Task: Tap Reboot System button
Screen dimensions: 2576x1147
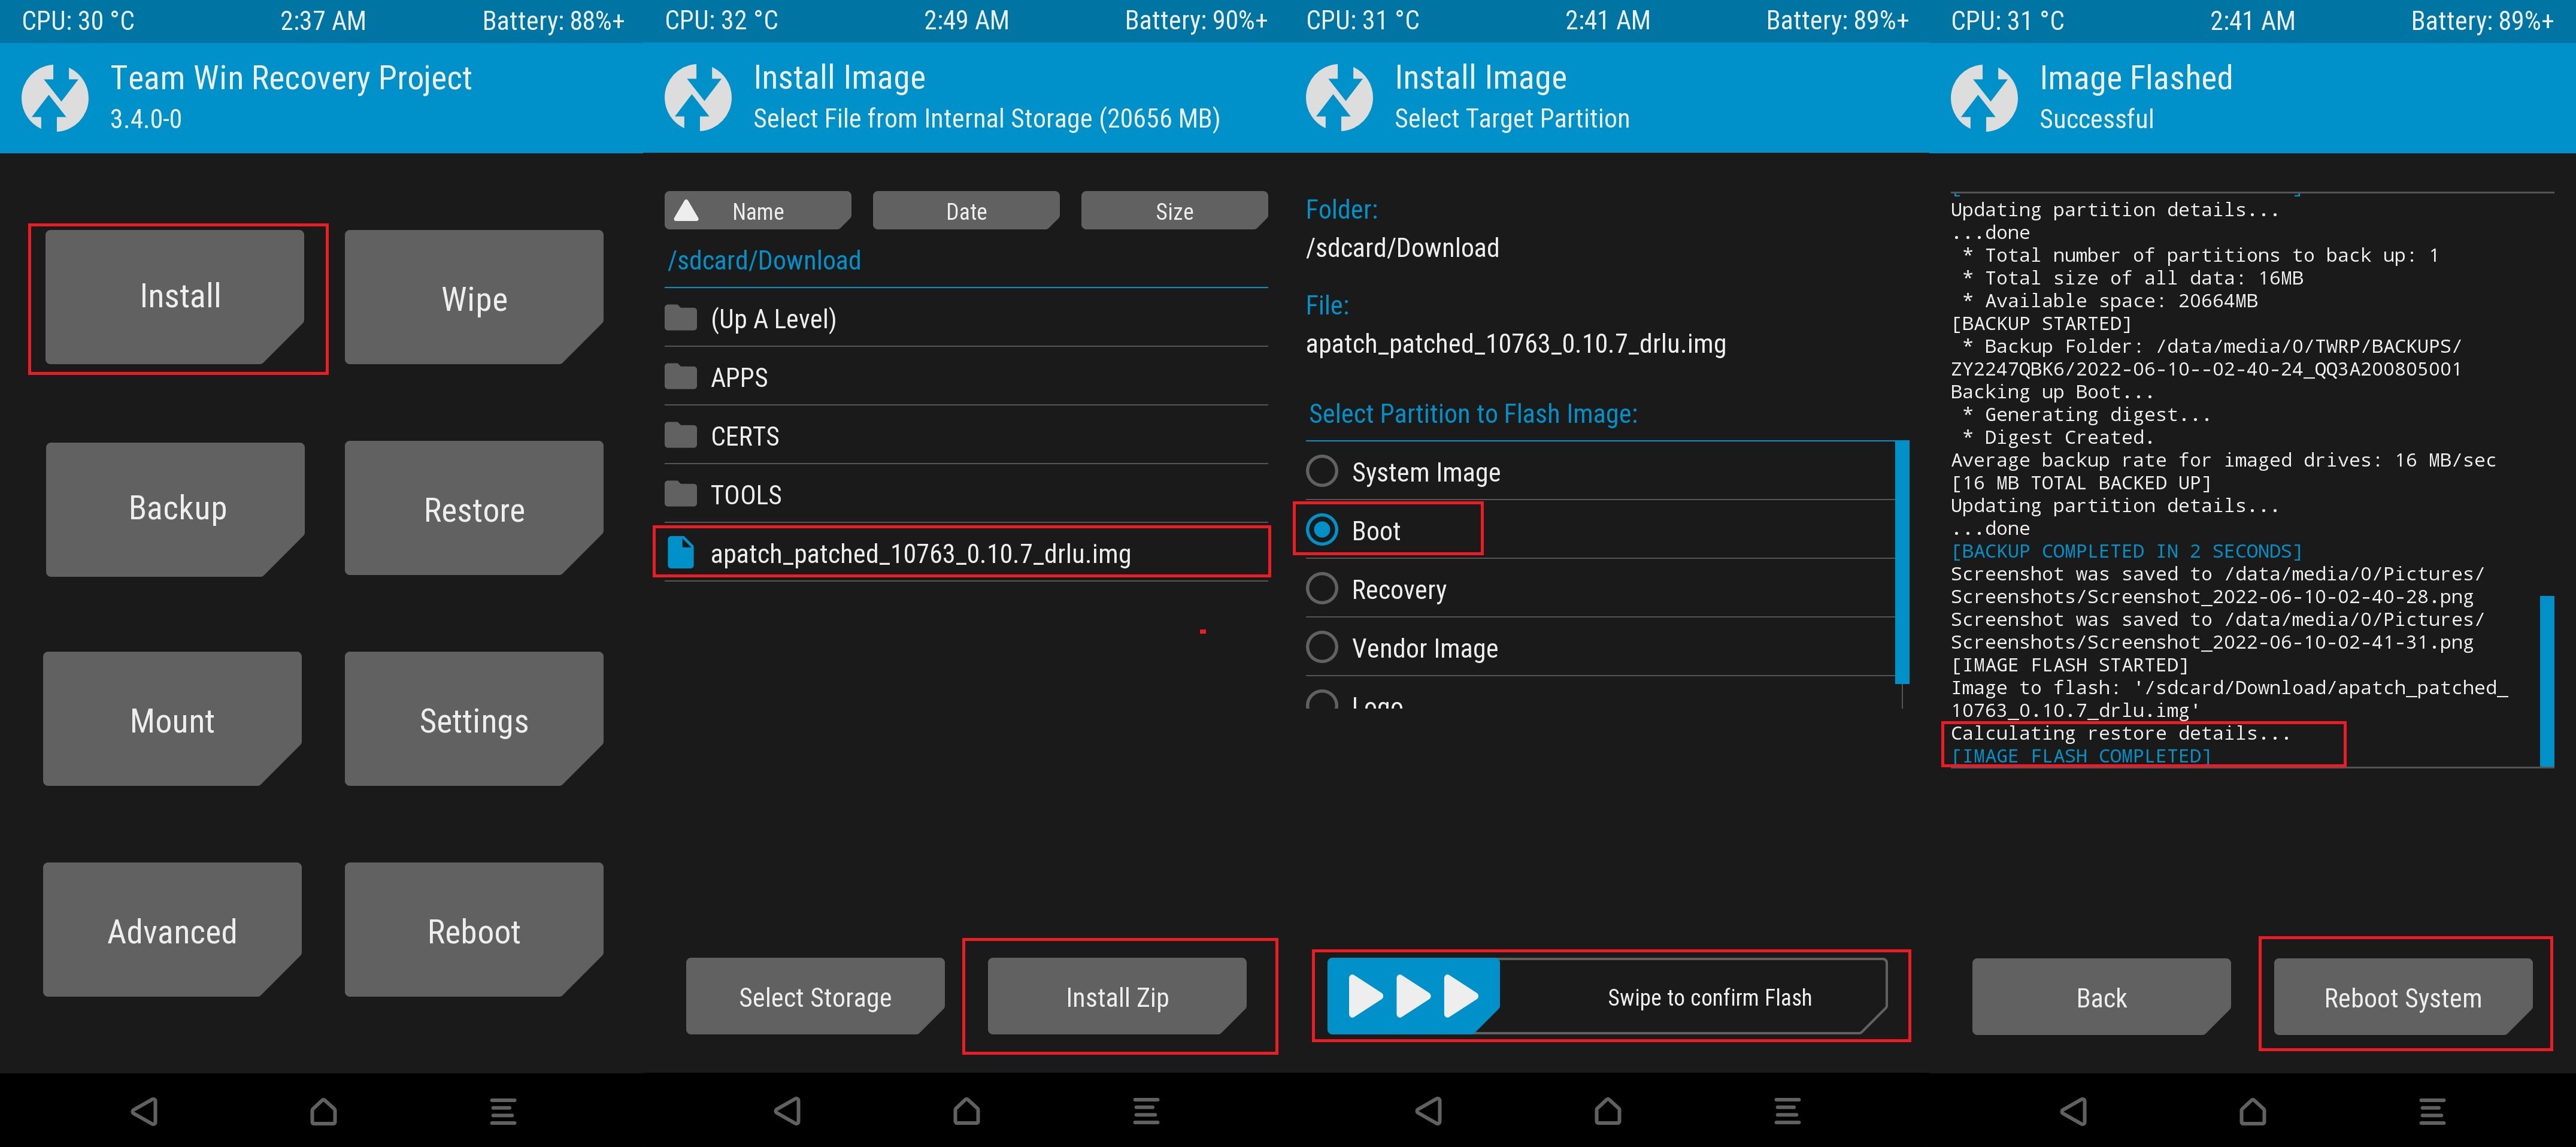Action: tap(2403, 998)
